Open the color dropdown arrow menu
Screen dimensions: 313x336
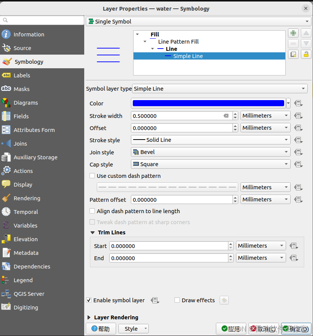click(x=288, y=103)
